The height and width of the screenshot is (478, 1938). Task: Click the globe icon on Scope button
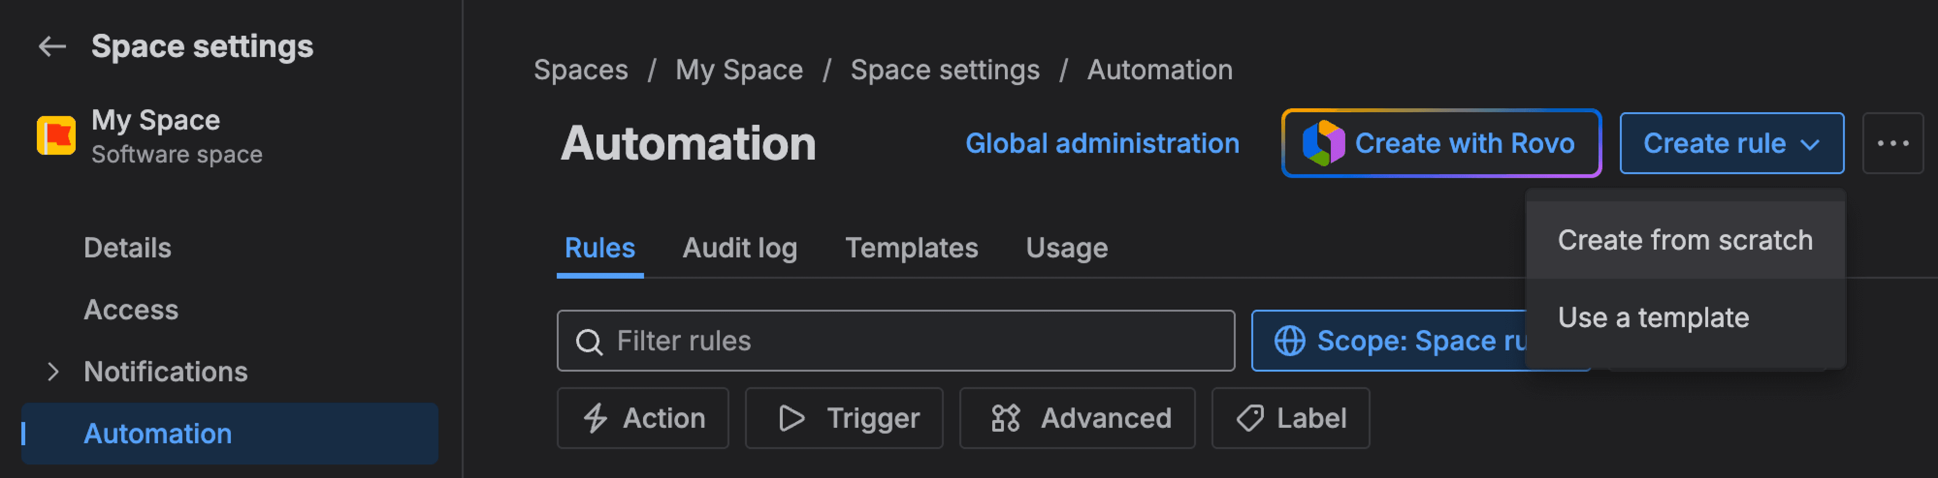pos(1291,340)
